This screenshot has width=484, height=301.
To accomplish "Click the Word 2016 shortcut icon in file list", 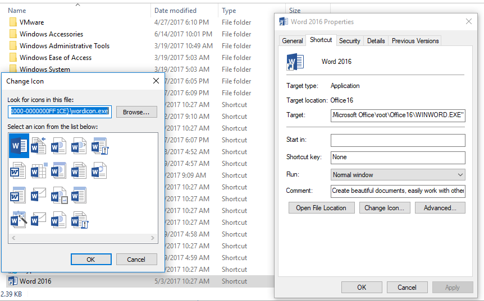I will 13,281.
